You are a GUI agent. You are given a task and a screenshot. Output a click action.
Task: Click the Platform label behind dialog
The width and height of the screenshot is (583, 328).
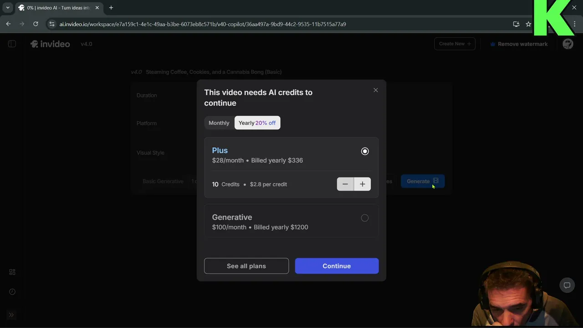pos(147,123)
